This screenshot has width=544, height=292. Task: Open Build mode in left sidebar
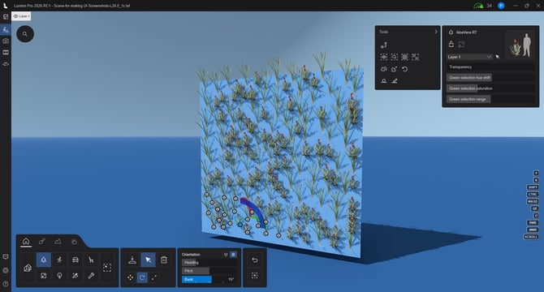pyautogui.click(x=6, y=30)
